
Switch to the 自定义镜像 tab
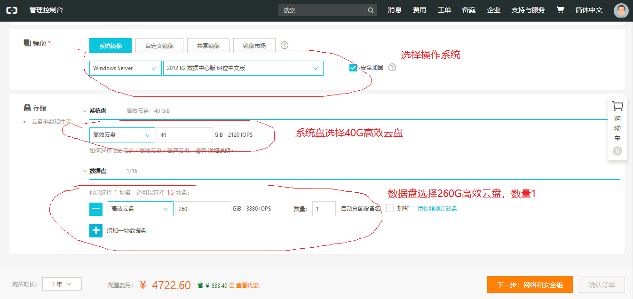(159, 46)
